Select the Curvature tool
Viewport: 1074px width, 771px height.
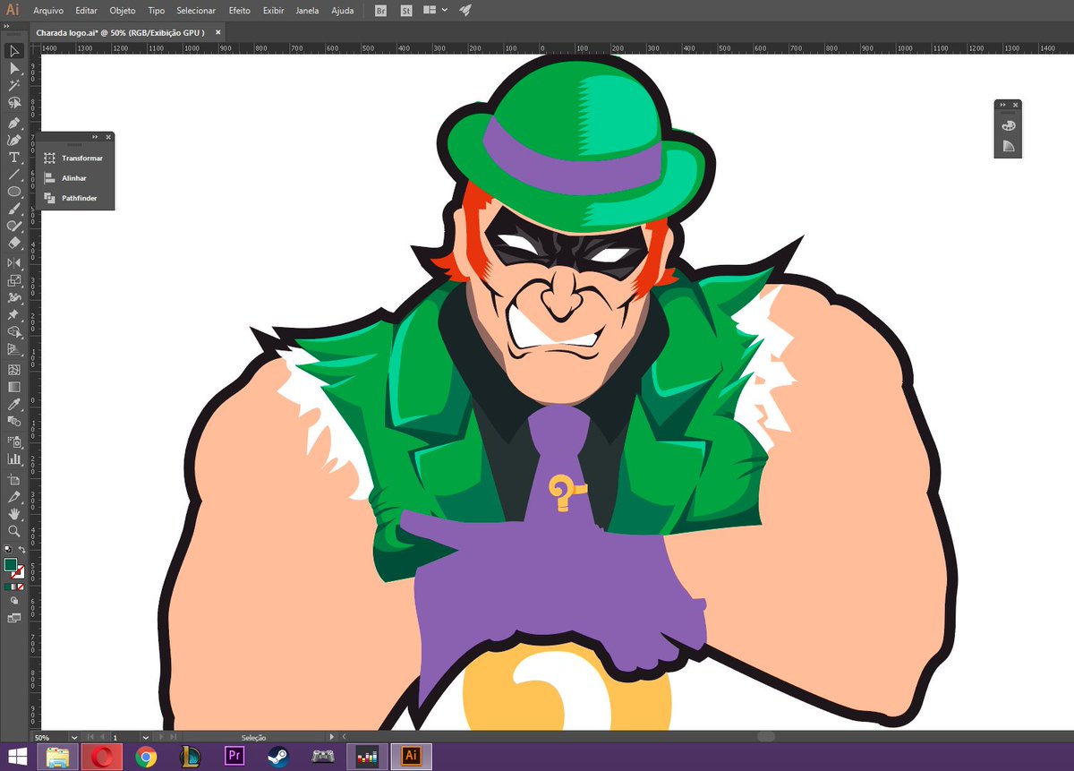pos(14,140)
